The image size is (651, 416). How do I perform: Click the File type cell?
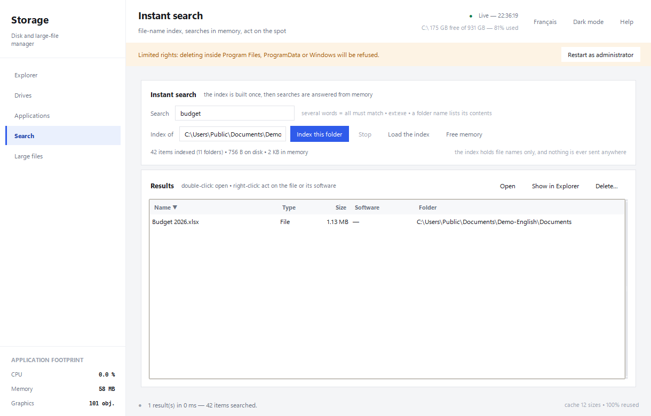click(x=285, y=222)
